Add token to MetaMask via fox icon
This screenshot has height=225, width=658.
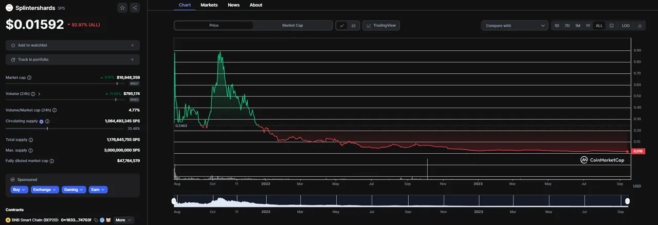pos(108,220)
